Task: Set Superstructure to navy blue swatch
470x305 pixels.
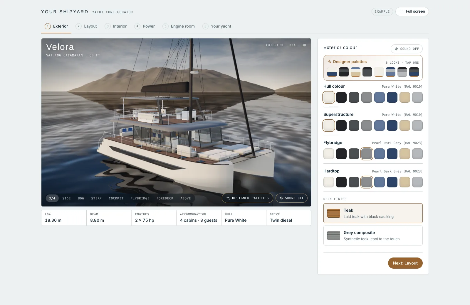Action: [x=392, y=126]
